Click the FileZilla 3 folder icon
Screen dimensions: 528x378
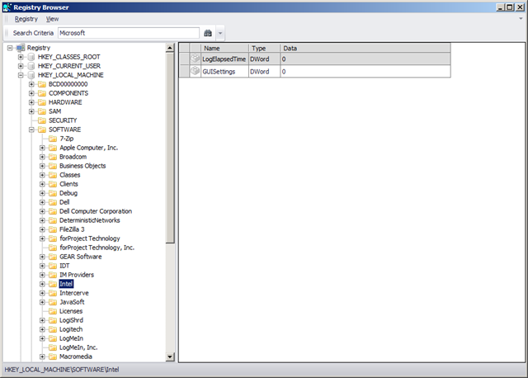tap(53, 229)
